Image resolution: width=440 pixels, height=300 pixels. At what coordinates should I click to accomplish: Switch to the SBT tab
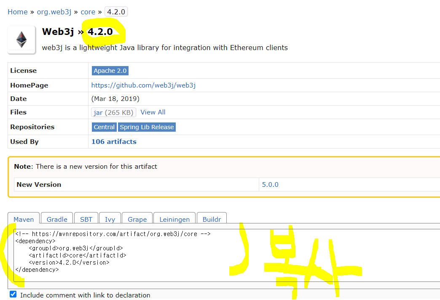(x=86, y=219)
